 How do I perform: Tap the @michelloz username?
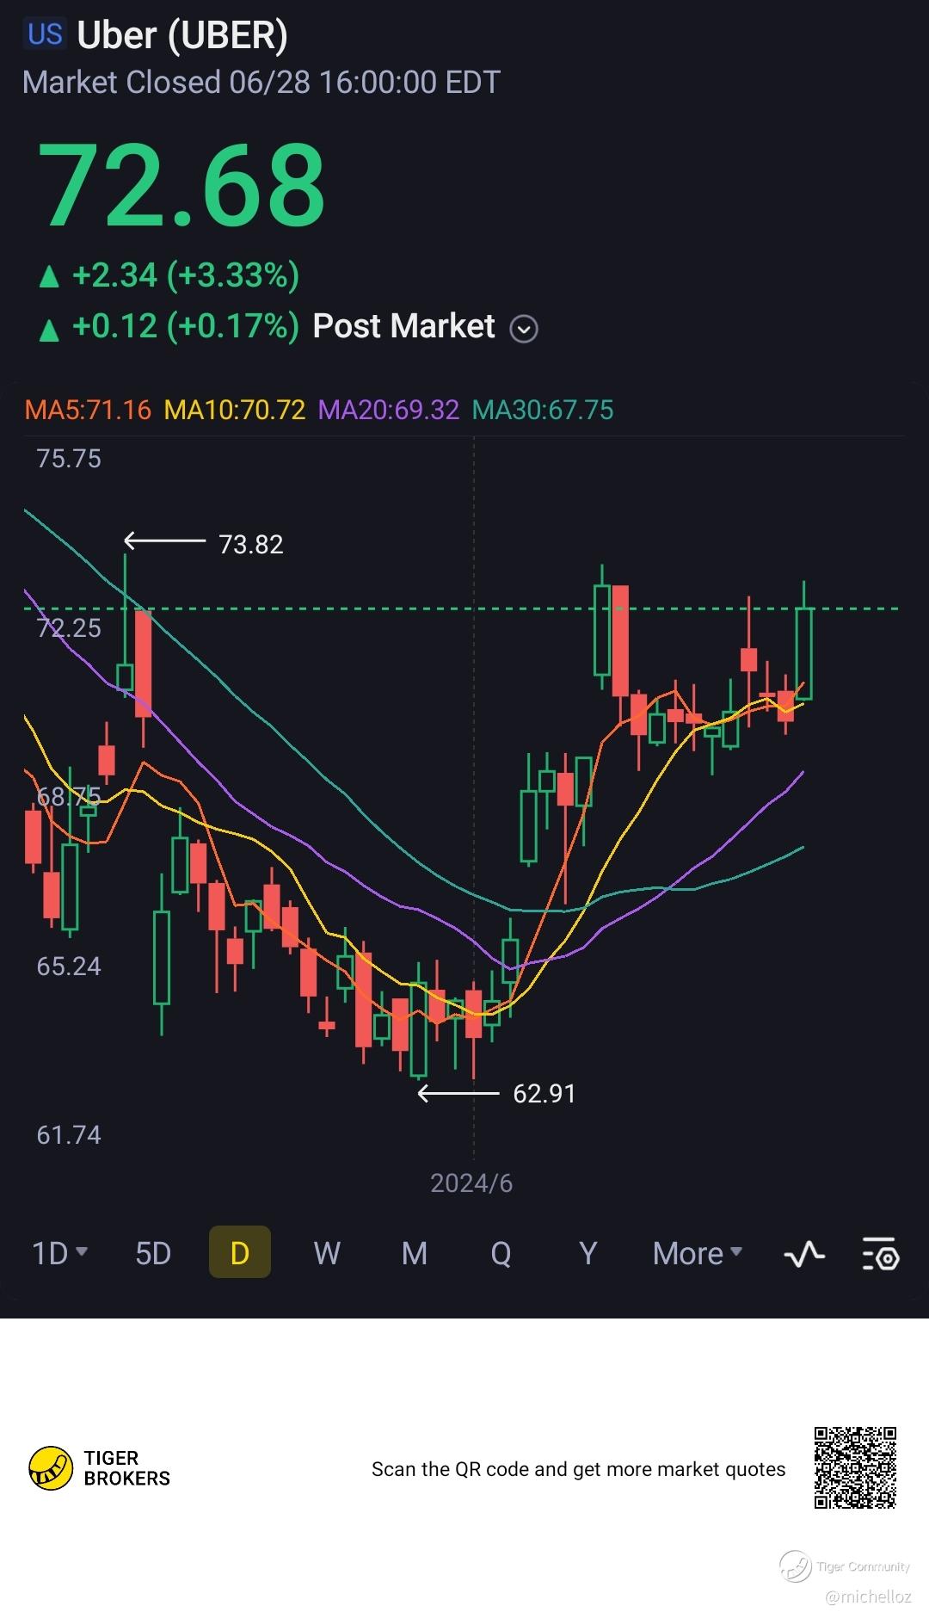(868, 1597)
